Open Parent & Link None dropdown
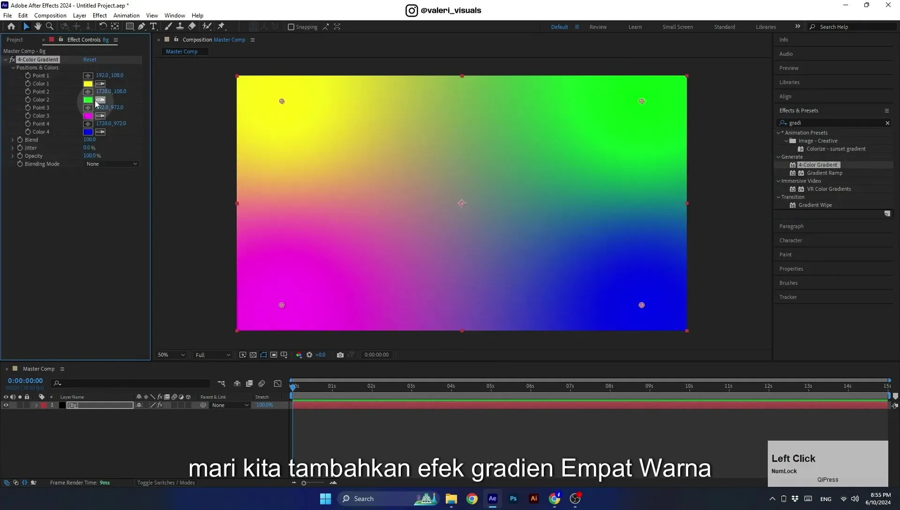This screenshot has width=900, height=510. coord(230,405)
